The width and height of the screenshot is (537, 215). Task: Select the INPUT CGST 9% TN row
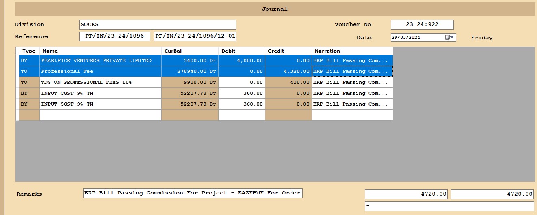[x=100, y=94]
